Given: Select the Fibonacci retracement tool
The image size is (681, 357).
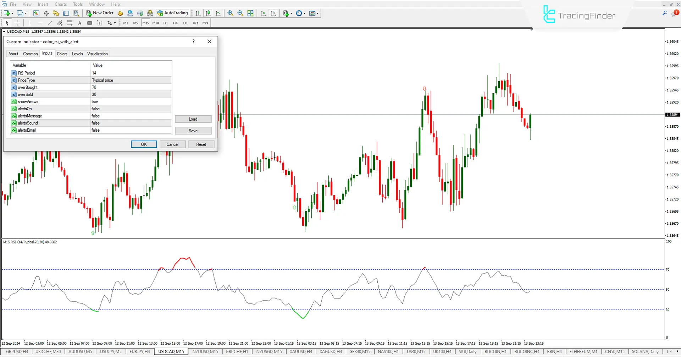Looking at the screenshot, I should pyautogui.click(x=60, y=23).
